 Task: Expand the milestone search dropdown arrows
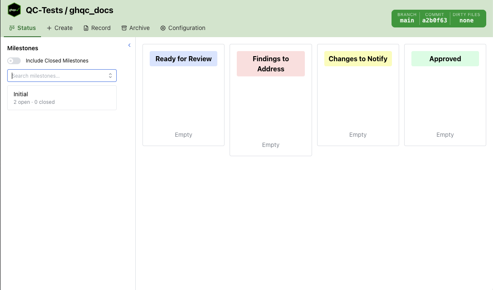[x=110, y=76]
